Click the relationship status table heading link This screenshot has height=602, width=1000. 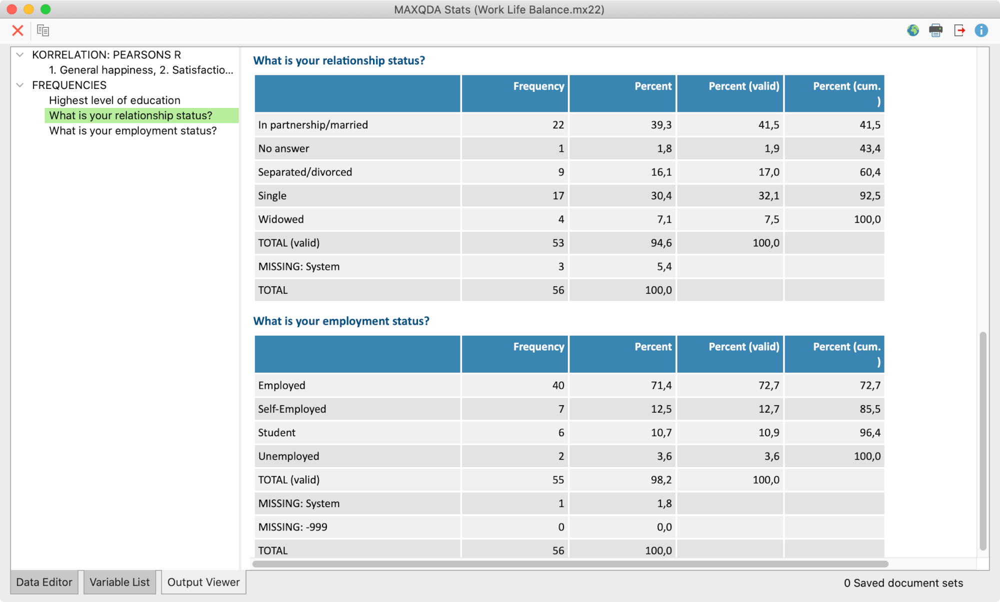(x=340, y=60)
